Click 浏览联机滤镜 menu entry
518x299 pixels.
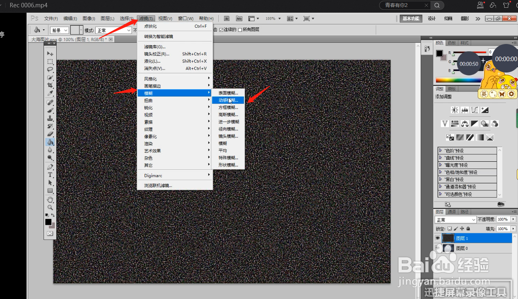175,185
